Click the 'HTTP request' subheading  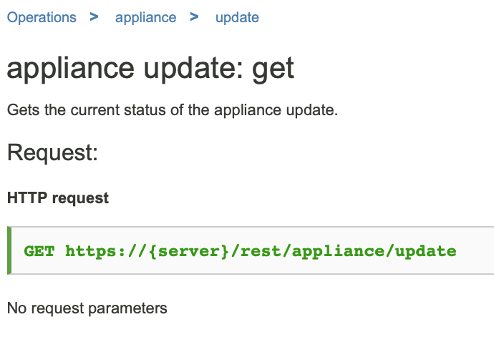click(x=58, y=198)
